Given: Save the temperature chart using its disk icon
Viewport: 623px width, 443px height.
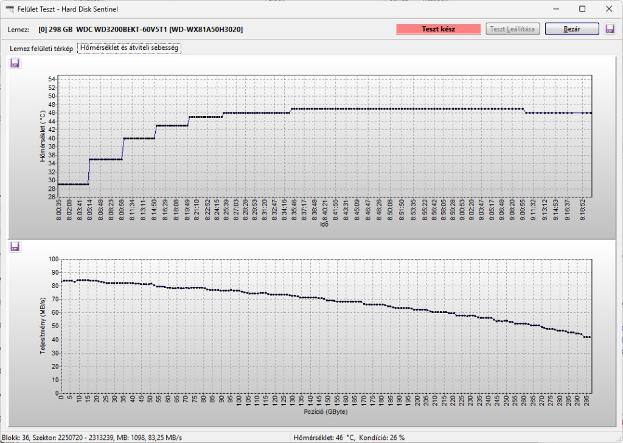Looking at the screenshot, I should 15,63.
